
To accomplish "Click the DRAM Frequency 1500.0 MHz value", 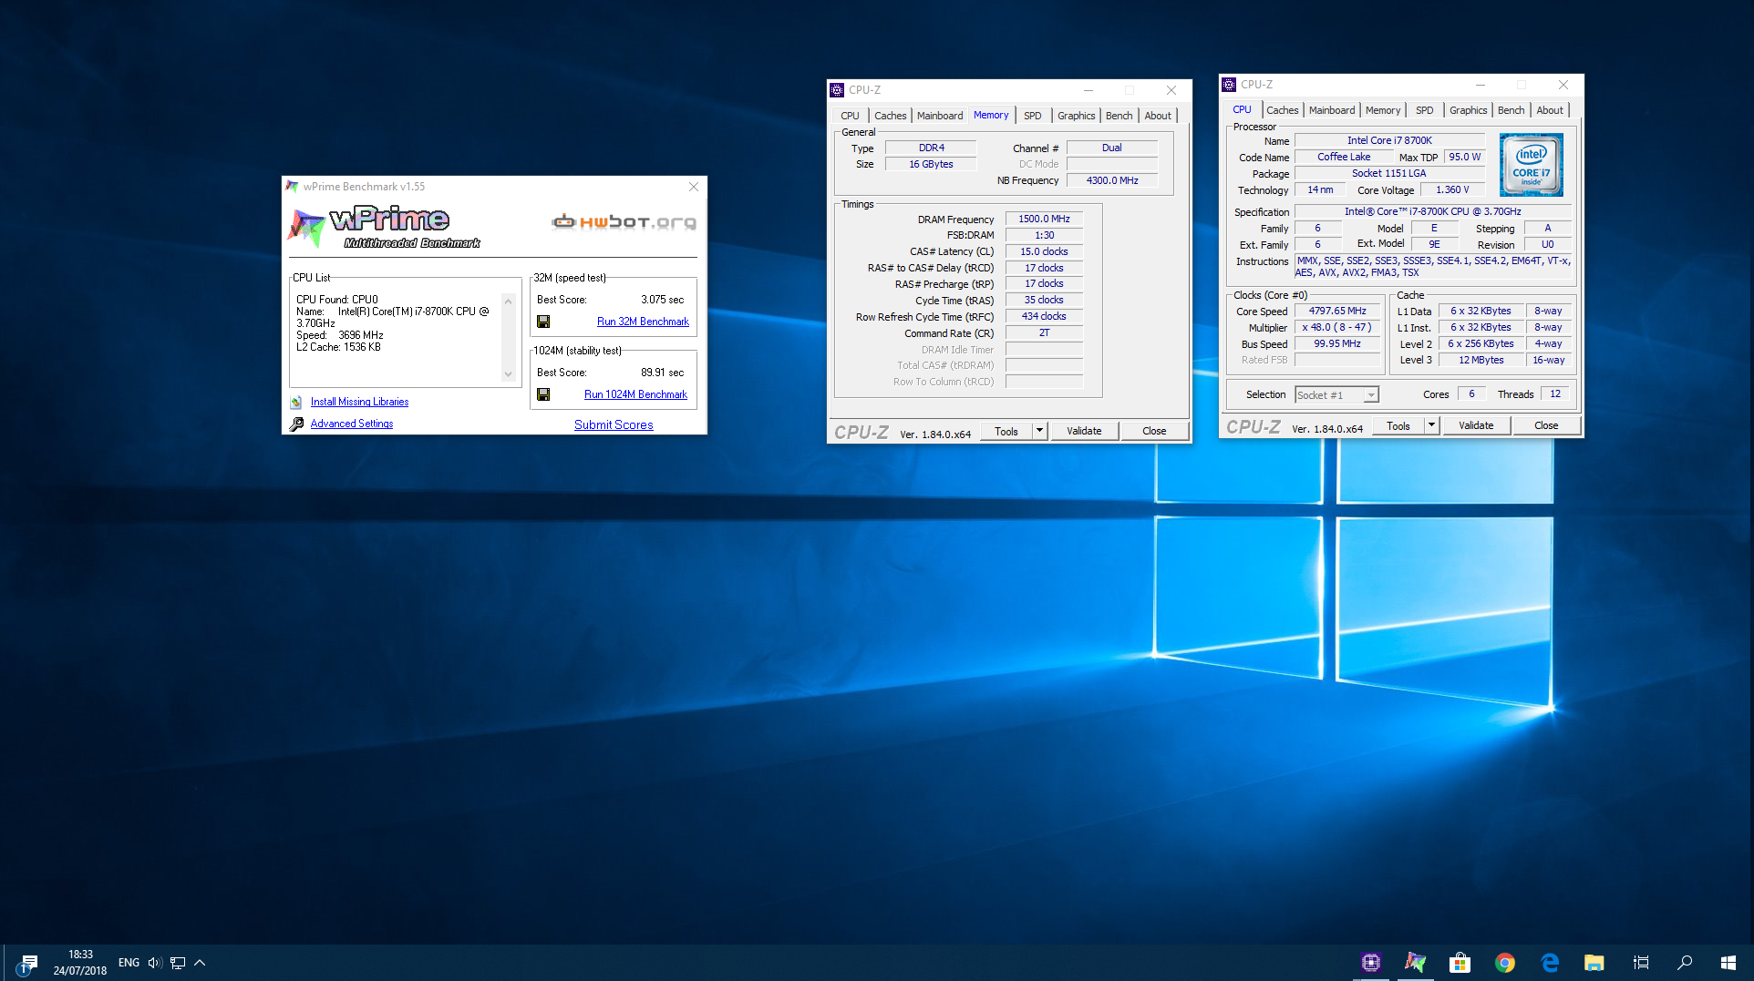I will (x=1044, y=219).
